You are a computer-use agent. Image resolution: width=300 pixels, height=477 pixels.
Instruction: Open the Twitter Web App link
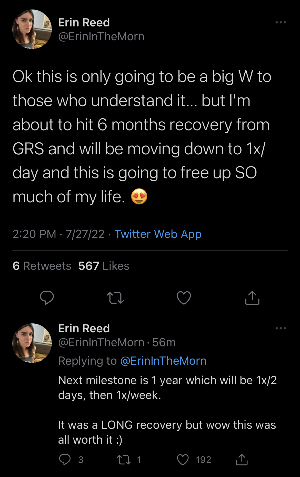click(x=158, y=234)
